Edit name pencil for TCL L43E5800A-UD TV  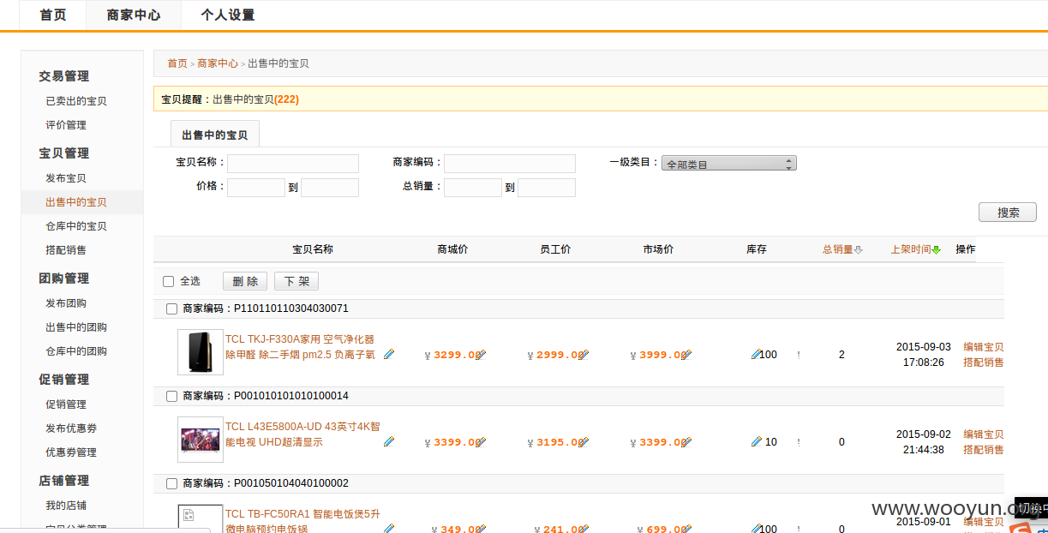(x=389, y=442)
